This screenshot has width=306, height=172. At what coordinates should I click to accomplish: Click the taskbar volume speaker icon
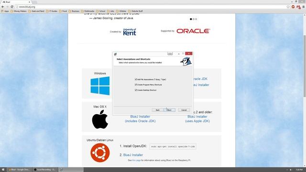tap(291, 170)
